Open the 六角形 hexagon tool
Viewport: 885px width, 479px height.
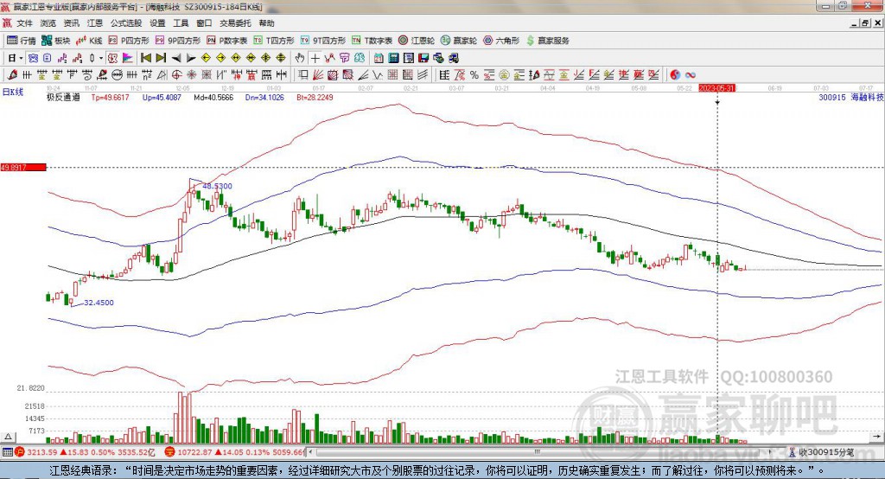click(501, 41)
